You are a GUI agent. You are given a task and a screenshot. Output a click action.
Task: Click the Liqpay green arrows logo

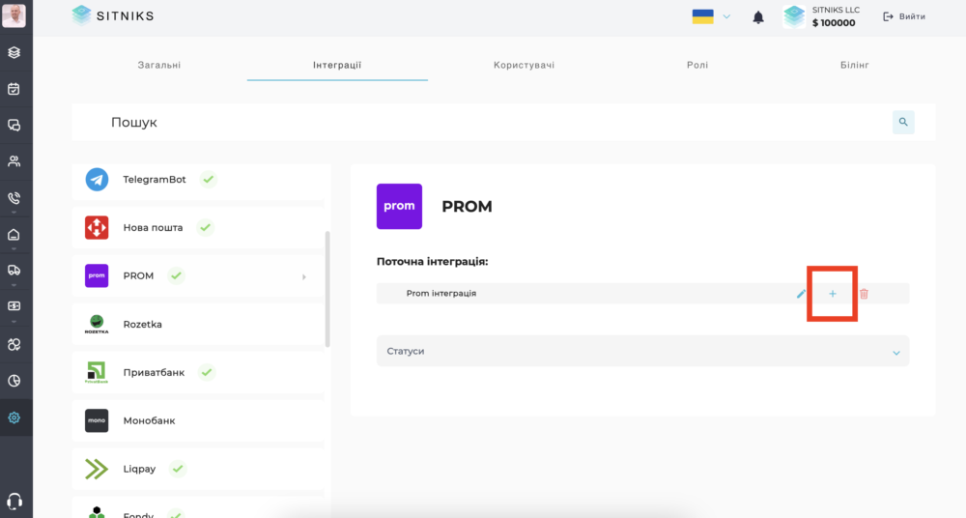(97, 469)
